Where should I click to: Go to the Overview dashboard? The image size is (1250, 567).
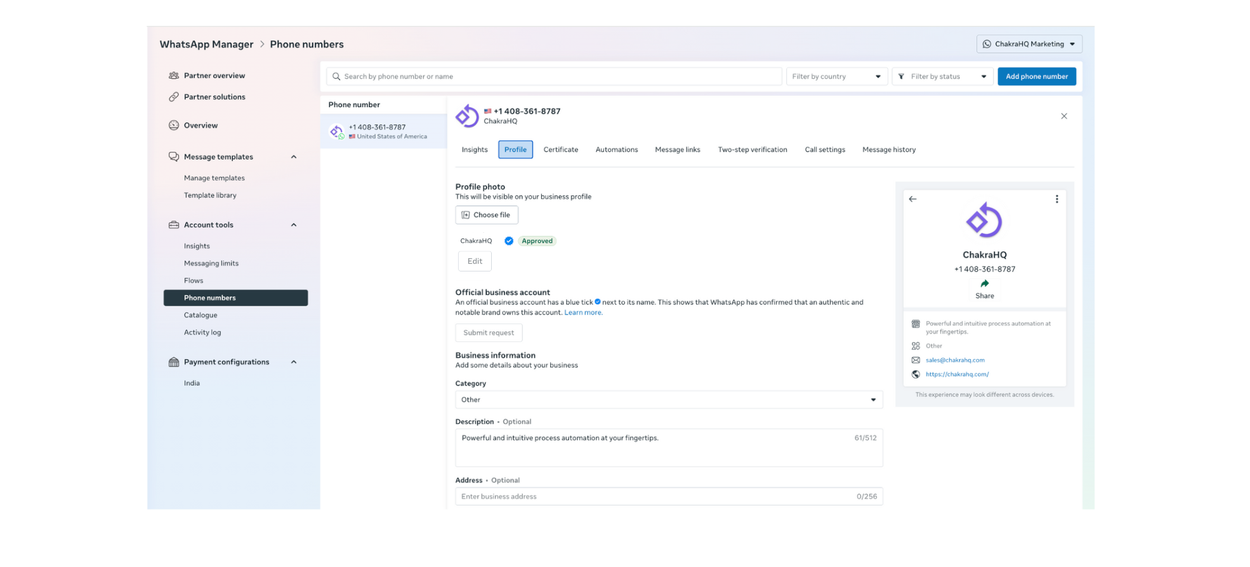tap(201, 126)
